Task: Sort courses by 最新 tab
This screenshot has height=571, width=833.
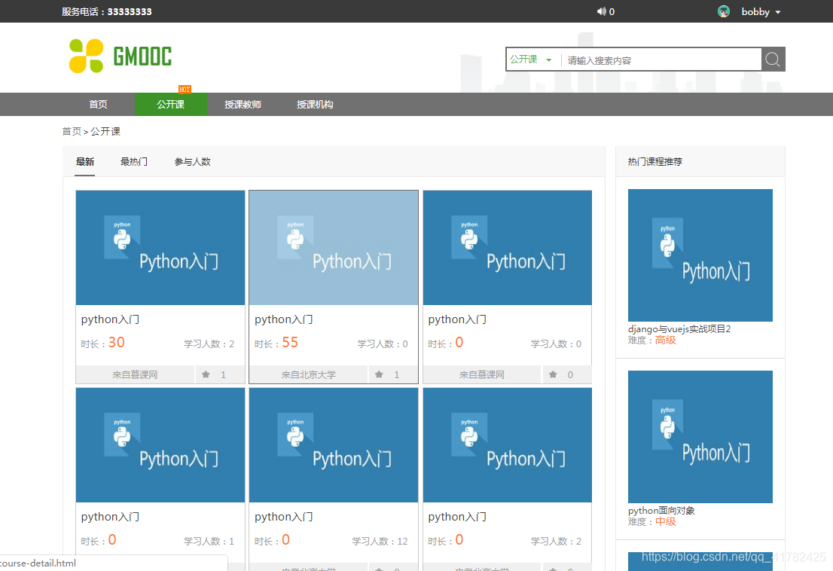Action: click(85, 161)
